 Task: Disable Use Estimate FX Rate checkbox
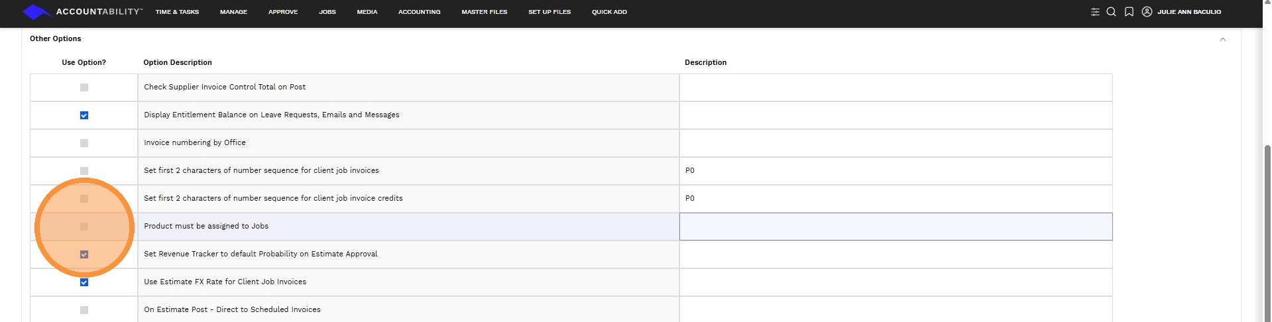point(84,282)
